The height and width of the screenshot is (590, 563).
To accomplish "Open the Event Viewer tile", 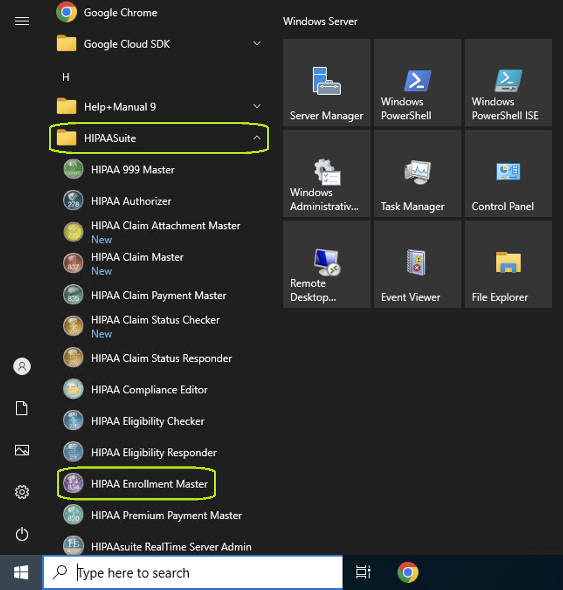I will tap(418, 264).
